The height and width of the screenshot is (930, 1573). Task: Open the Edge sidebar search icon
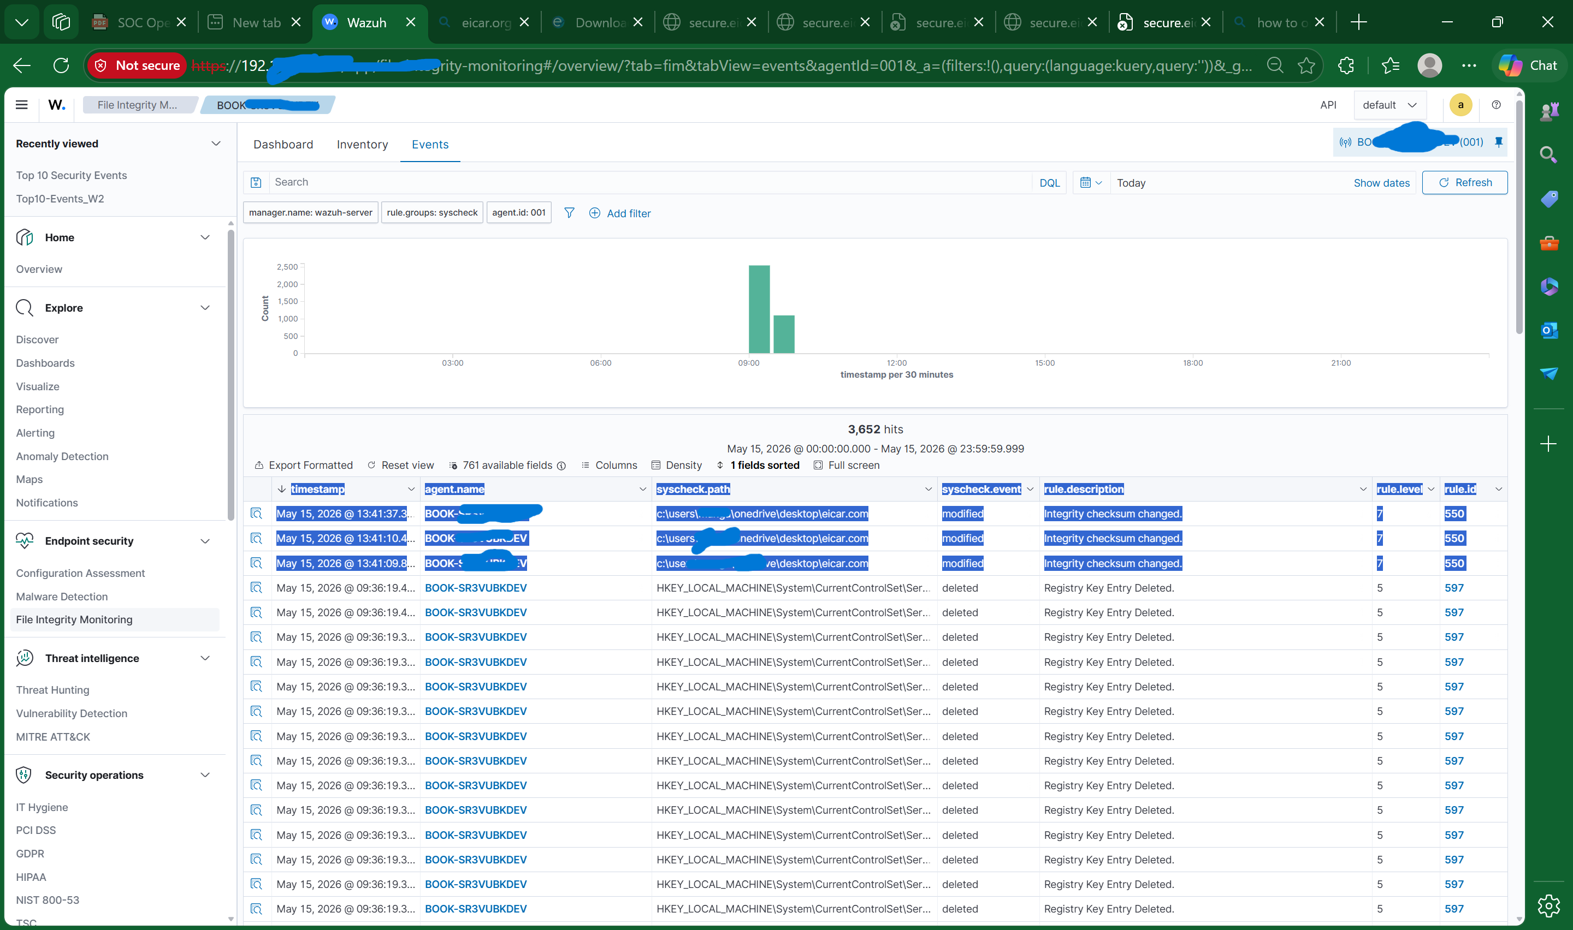coord(1548,154)
